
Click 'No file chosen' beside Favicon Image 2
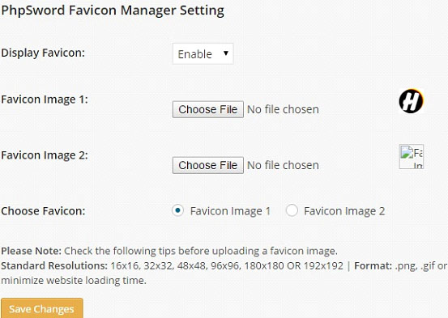tap(283, 165)
